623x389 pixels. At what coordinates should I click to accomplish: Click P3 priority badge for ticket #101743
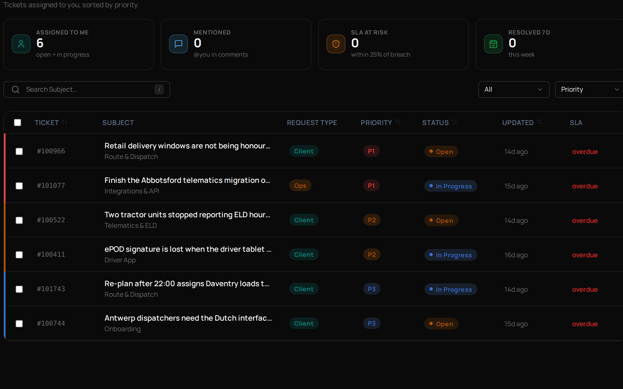[372, 289]
